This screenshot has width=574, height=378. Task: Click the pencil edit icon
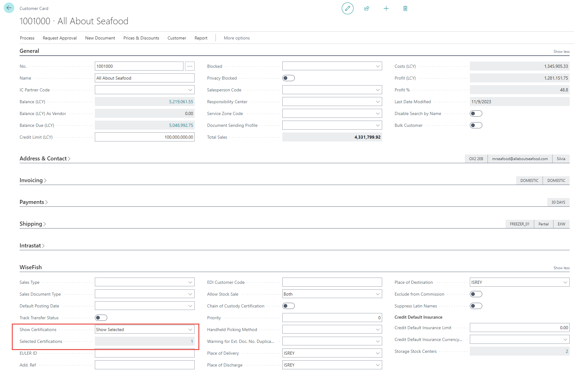347,8
